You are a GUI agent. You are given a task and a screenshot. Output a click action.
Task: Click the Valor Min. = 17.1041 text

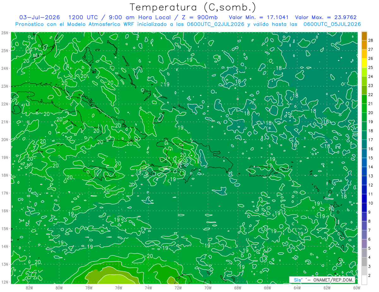pyautogui.click(x=259, y=17)
